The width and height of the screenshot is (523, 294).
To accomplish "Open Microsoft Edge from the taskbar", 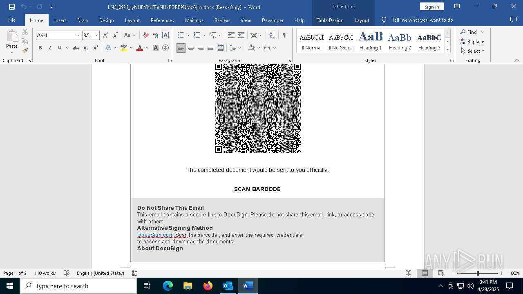I will (168, 286).
